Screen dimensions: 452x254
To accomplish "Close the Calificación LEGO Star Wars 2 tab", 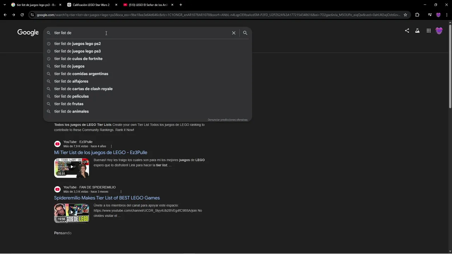I will [116, 5].
